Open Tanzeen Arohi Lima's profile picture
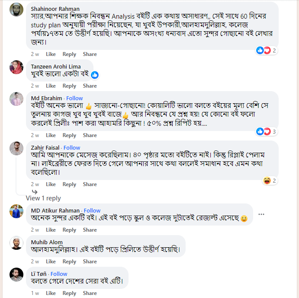The height and width of the screenshot is (298, 299). pyautogui.click(x=16, y=67)
